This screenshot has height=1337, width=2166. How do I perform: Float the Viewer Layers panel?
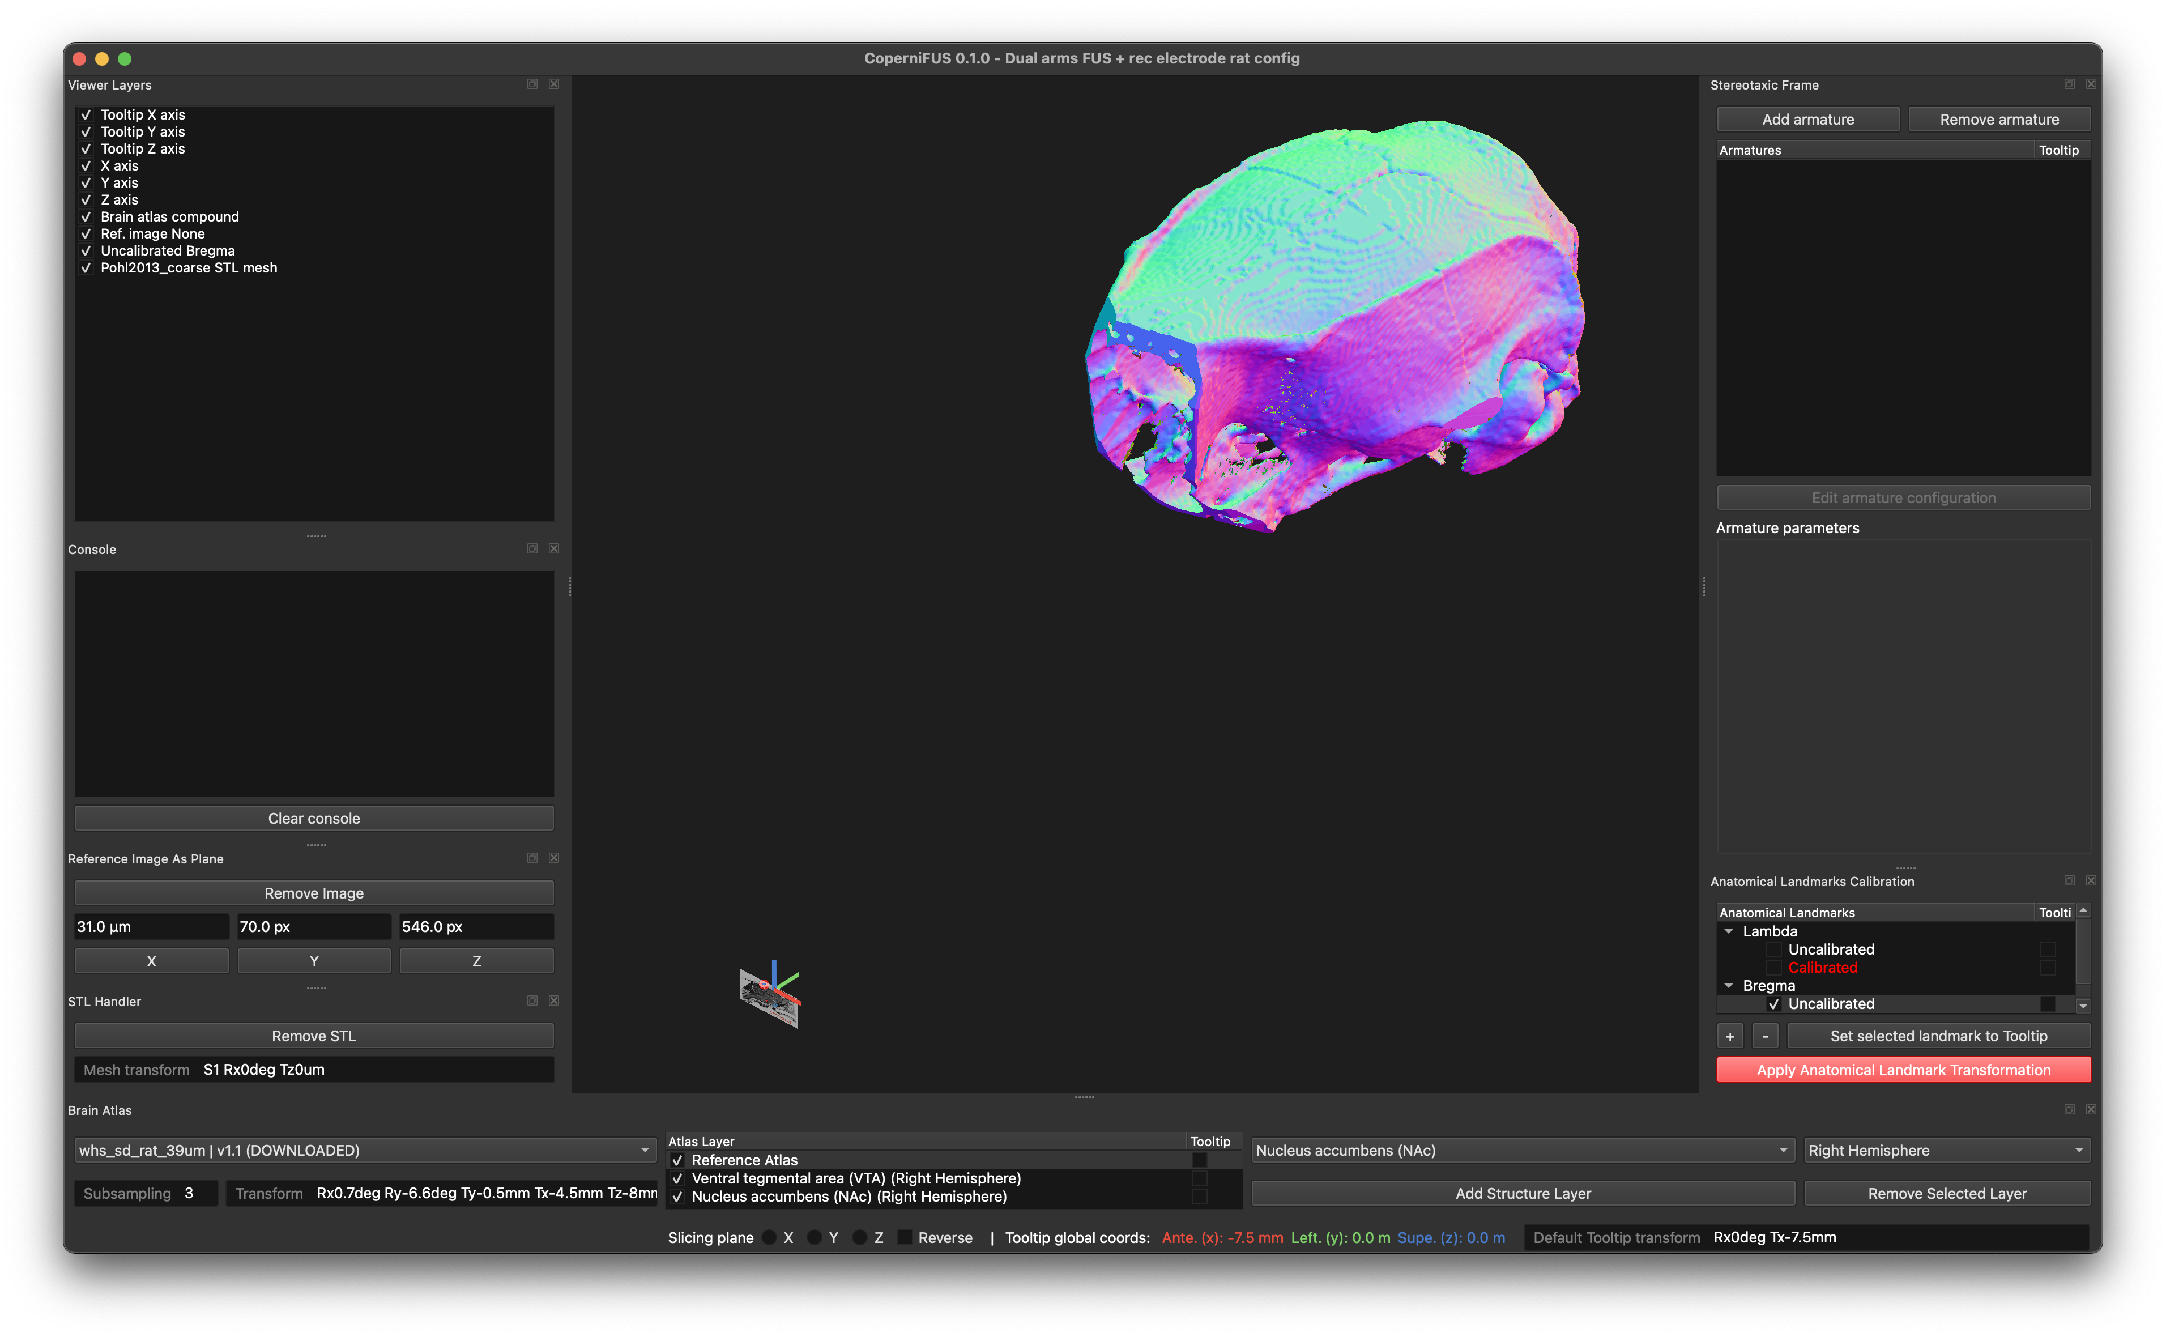pos(532,84)
